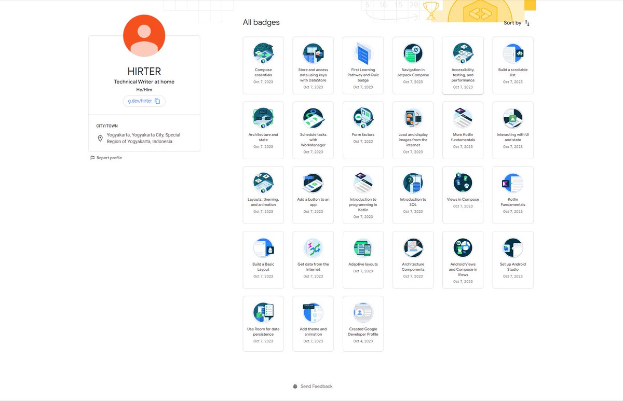
Task: Click the Form factors title text
Action: 363,135
